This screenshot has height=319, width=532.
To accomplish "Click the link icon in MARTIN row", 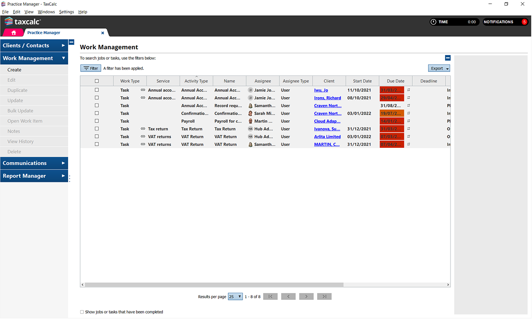I will pos(143,145).
